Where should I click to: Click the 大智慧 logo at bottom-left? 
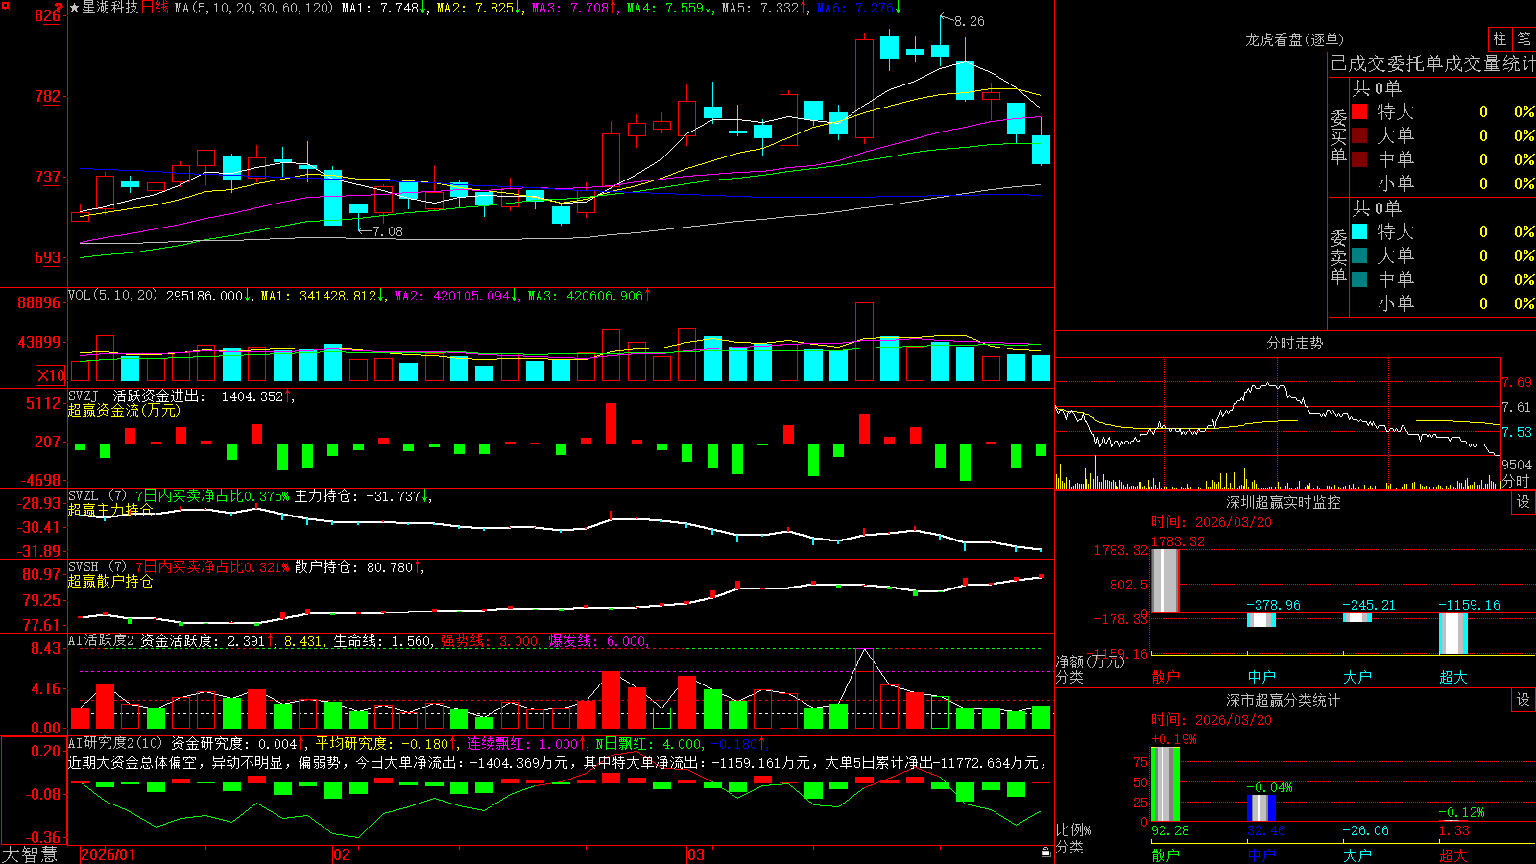click(x=30, y=853)
